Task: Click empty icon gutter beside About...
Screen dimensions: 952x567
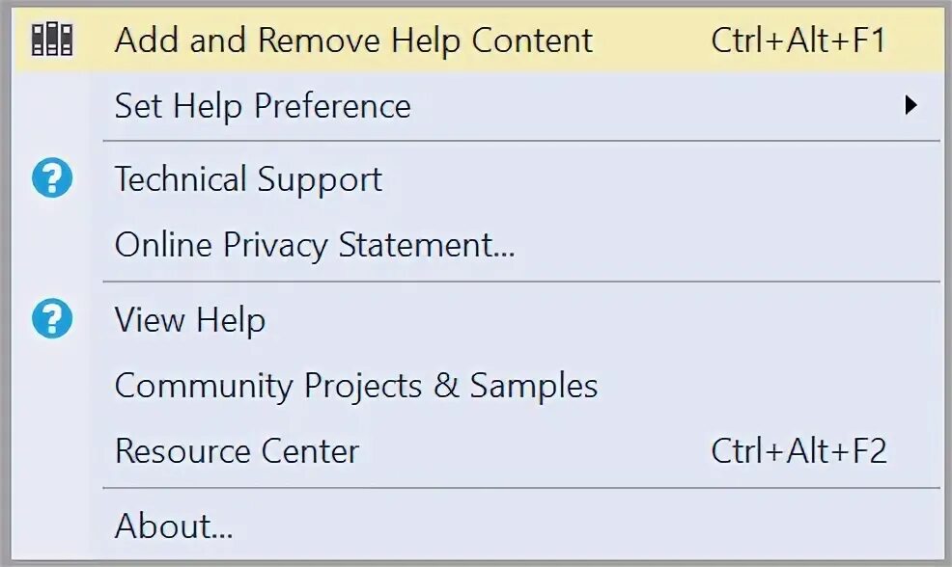Action: tap(52, 526)
